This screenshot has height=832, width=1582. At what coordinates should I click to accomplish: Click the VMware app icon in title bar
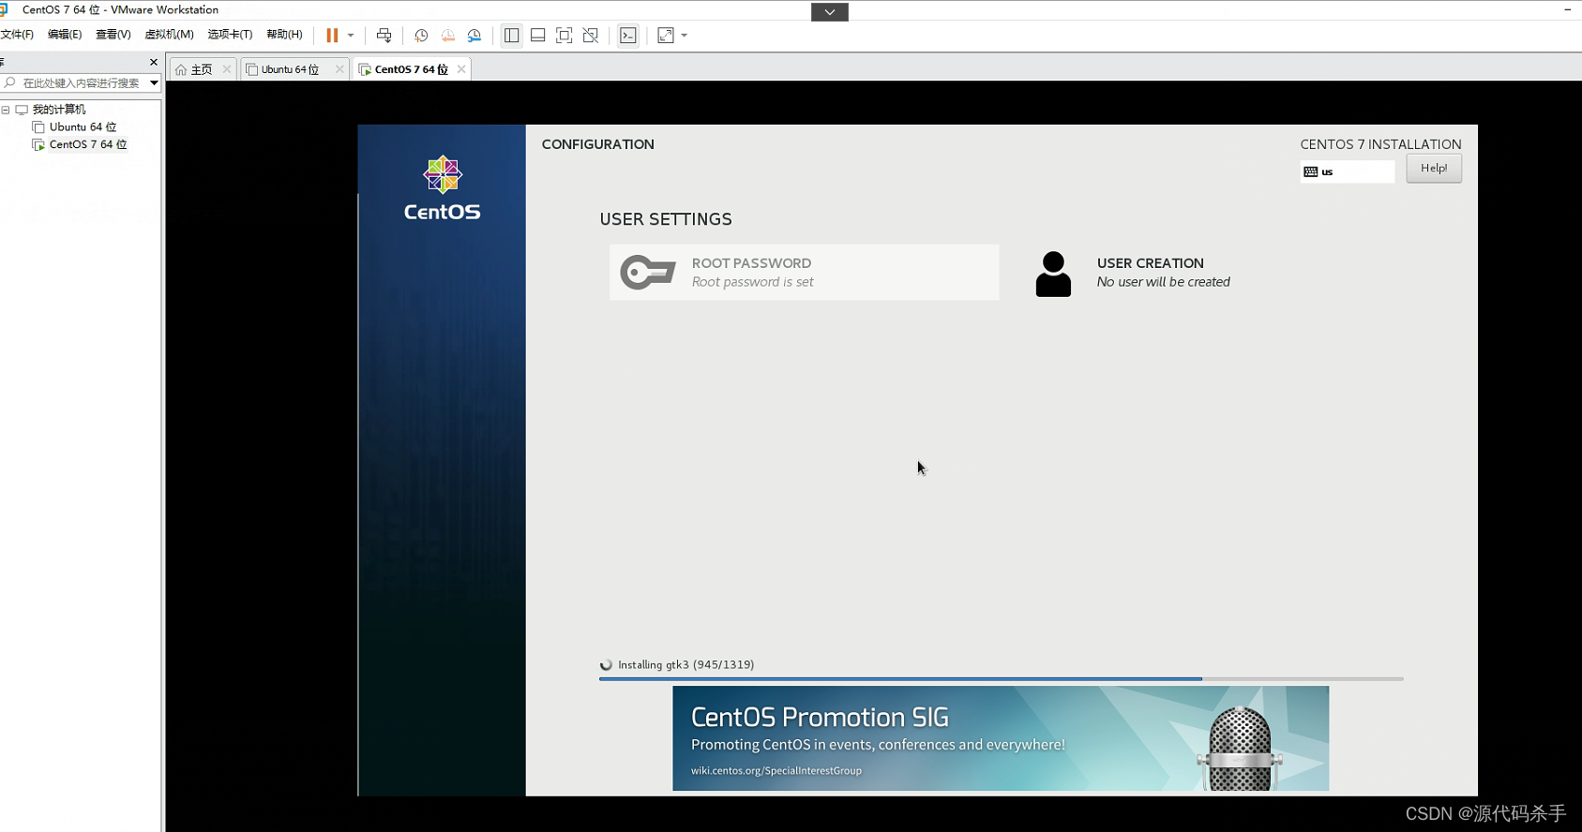(x=4, y=9)
